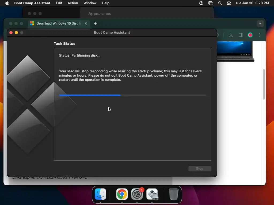
Task: Click the screen mirroring icon in menu bar
Action: [211, 3]
